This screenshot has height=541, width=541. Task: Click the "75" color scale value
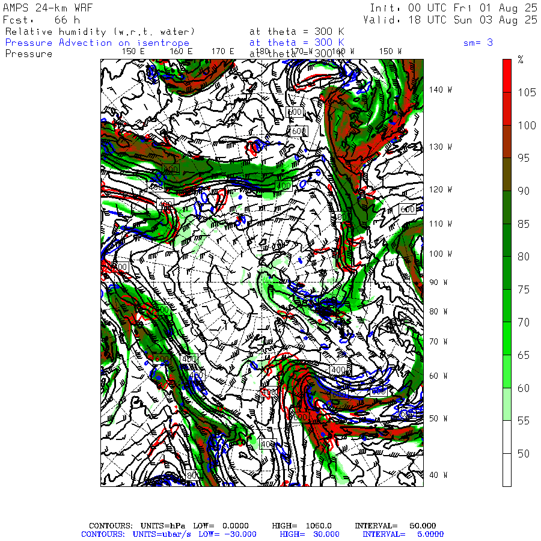(x=524, y=290)
